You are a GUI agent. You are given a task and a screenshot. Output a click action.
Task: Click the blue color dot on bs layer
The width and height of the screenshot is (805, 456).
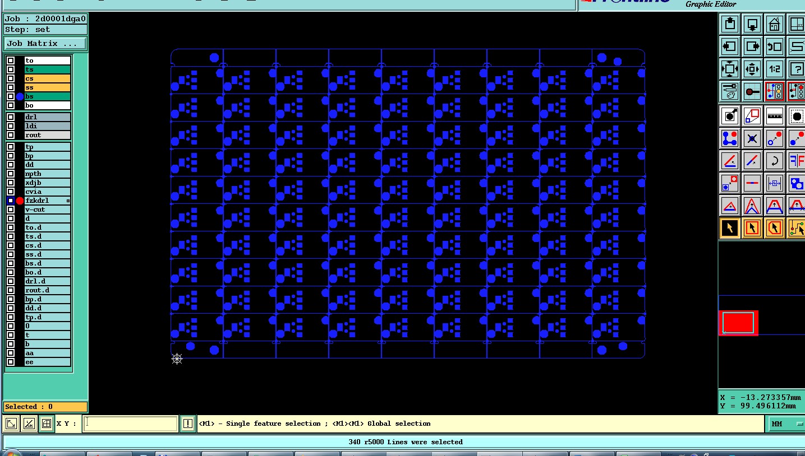(x=20, y=96)
